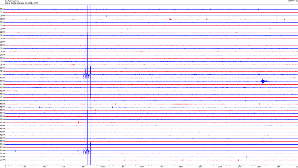
Task: Click the 28m tick on the minute axis
Action: 278,167
